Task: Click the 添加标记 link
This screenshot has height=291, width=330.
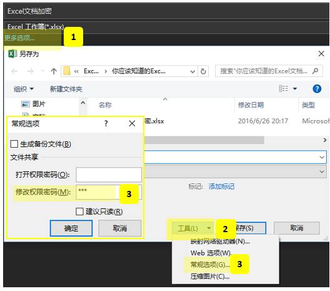Action: pos(221,186)
